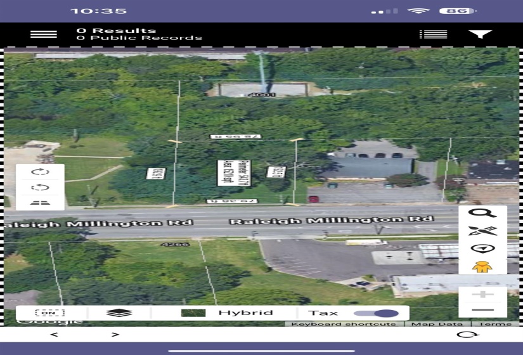
Task: Toggle the Tax parcel switch
Action: [376, 313]
